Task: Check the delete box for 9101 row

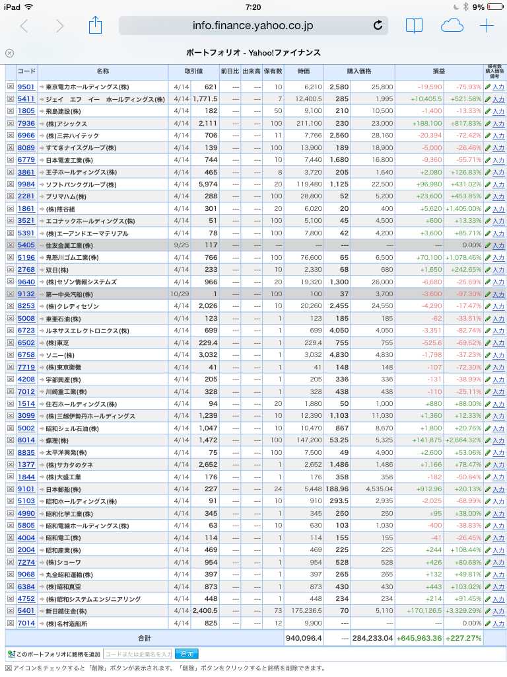Action: (x=11, y=489)
